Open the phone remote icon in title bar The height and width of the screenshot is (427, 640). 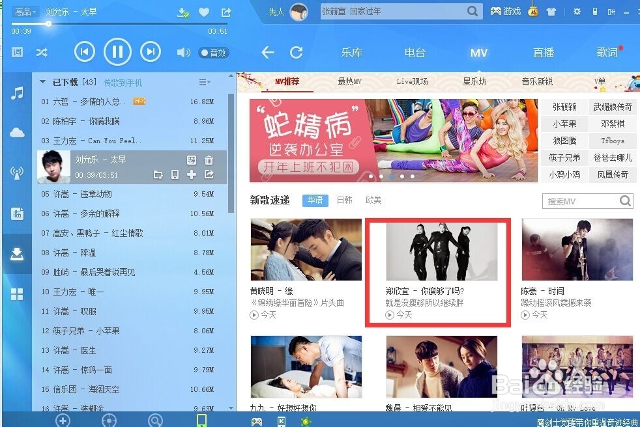pos(594,12)
